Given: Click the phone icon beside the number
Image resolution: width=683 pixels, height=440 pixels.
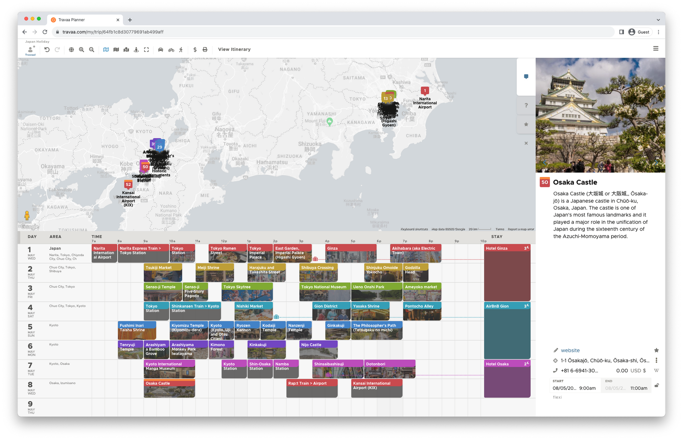Looking at the screenshot, I should pos(555,371).
